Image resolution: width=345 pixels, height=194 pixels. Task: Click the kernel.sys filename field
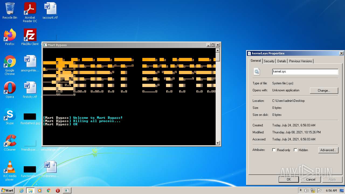(x=305, y=72)
